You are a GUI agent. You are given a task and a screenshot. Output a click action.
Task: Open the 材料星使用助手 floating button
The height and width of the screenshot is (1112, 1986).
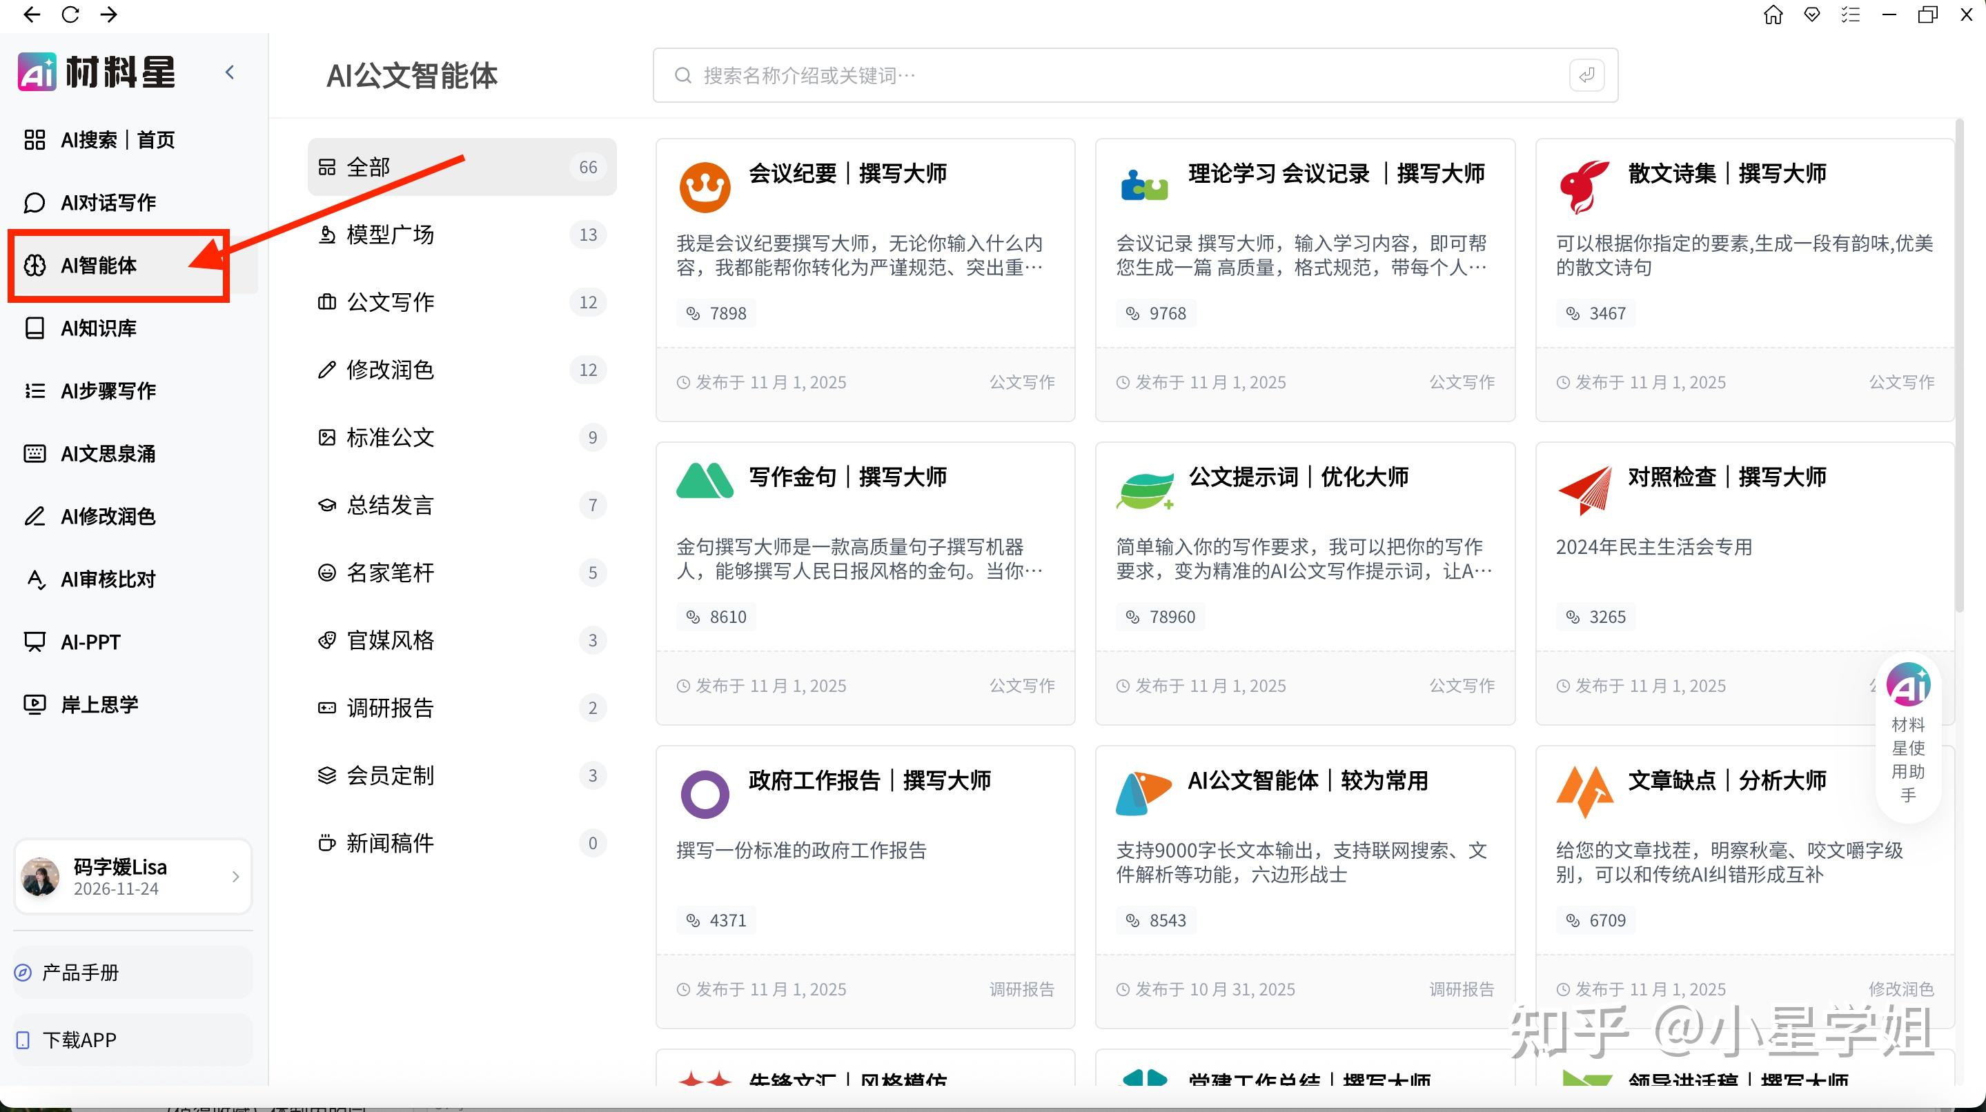(x=1908, y=737)
